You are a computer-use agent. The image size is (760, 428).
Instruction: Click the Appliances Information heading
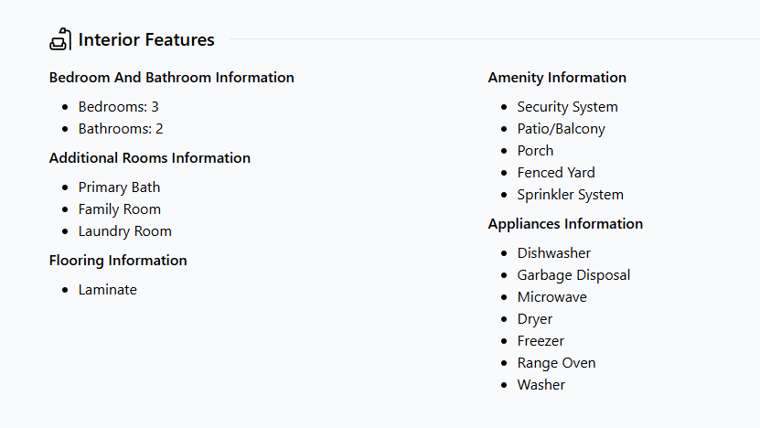point(565,224)
